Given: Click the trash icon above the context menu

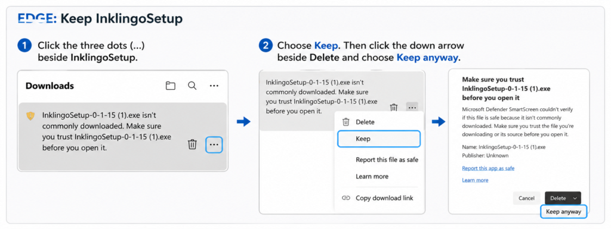Looking at the screenshot, I should (x=394, y=108).
